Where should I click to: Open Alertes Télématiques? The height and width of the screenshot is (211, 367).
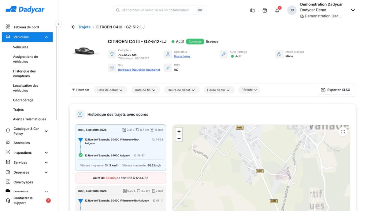coord(29,119)
